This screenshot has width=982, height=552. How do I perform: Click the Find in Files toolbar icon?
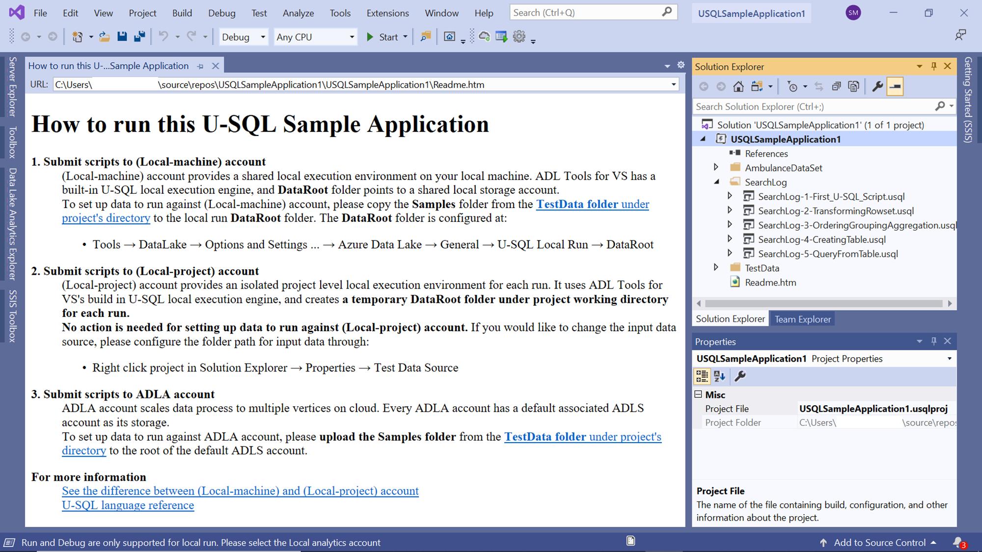click(x=426, y=37)
